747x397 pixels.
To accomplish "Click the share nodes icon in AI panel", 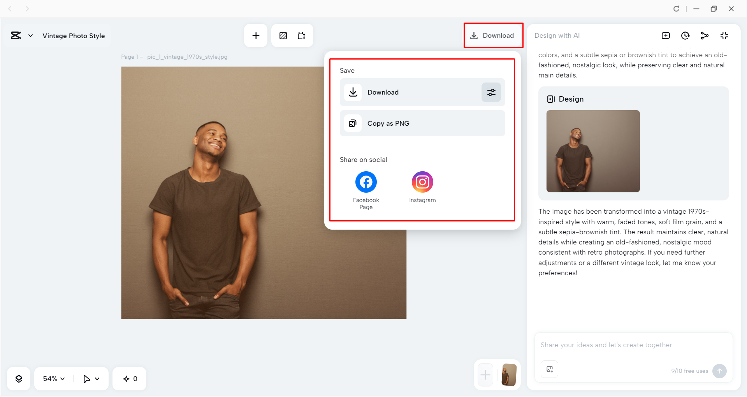I will tap(705, 36).
